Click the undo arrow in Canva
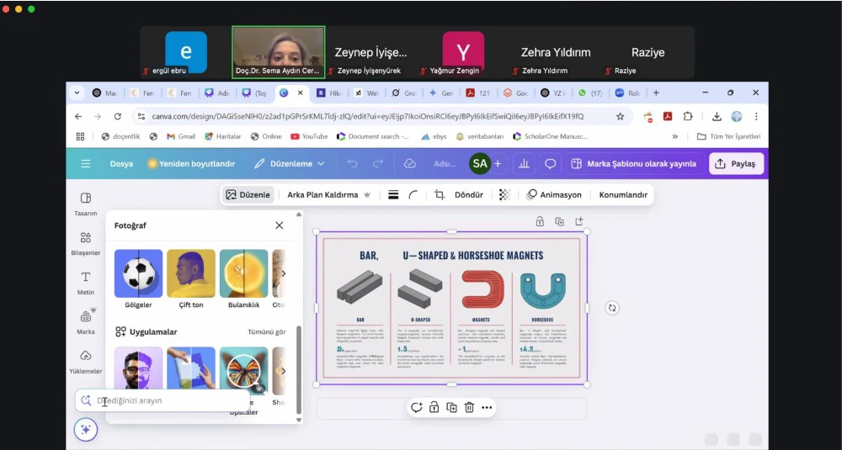 pos(353,163)
